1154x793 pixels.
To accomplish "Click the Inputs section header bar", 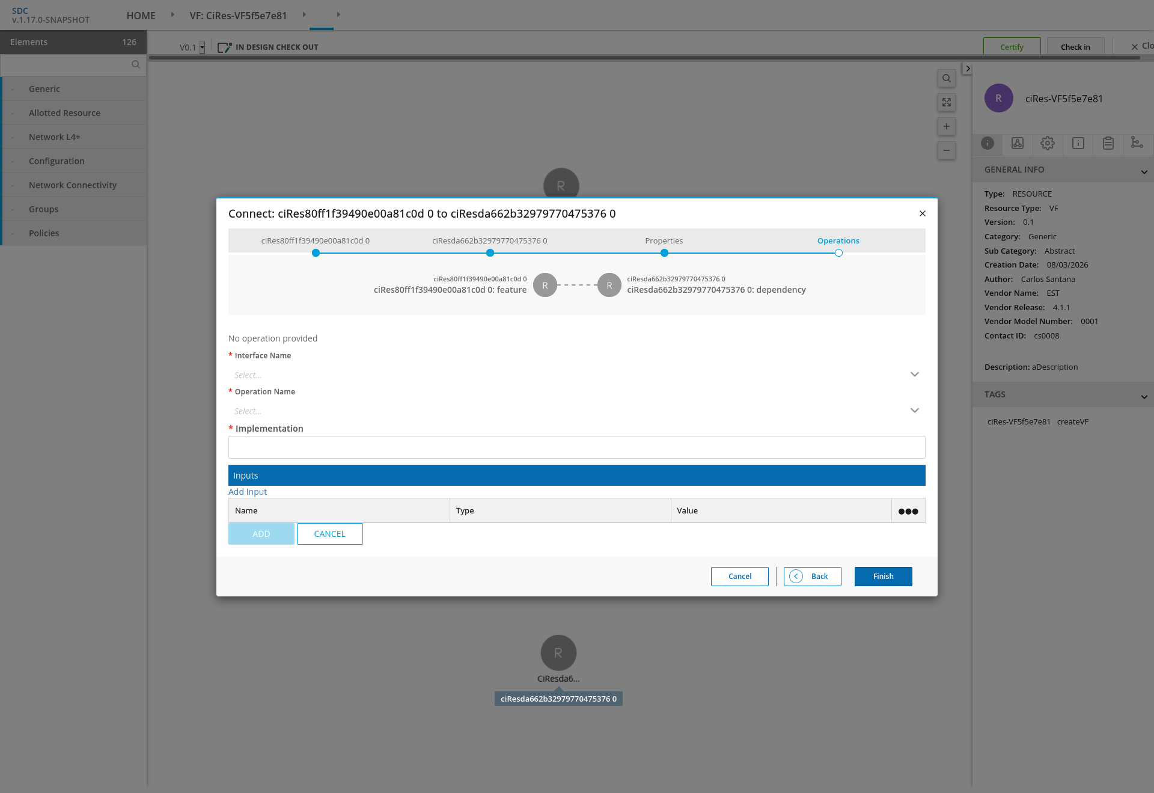I will tap(576, 475).
